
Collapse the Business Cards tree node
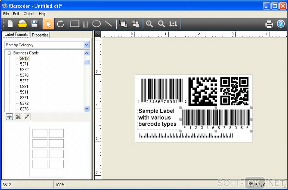9,53
